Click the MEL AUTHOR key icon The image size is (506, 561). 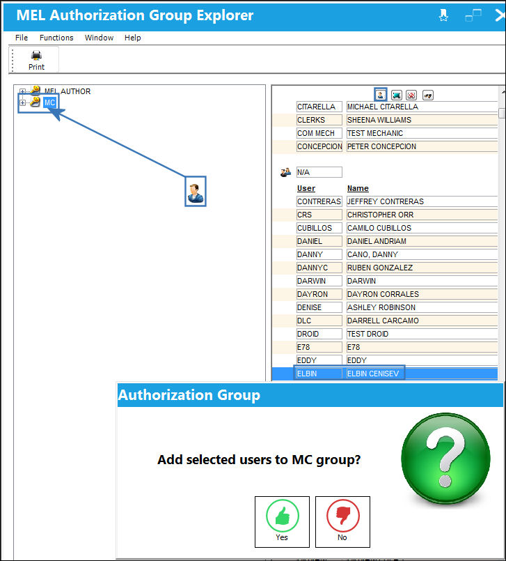tap(35, 90)
